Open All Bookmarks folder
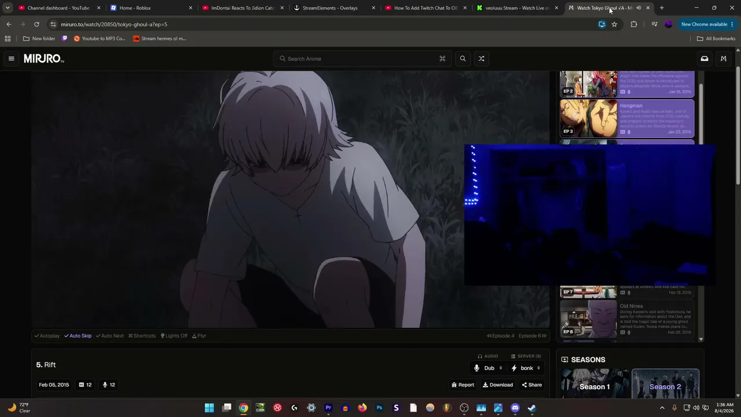741x417 pixels. click(x=716, y=39)
